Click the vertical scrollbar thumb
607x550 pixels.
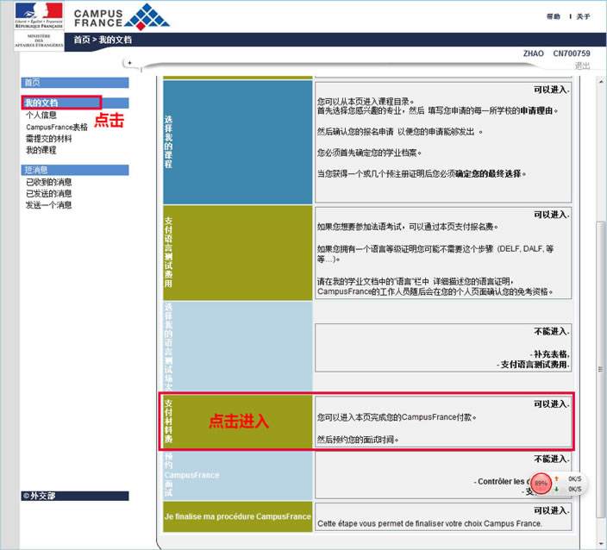[601, 368]
